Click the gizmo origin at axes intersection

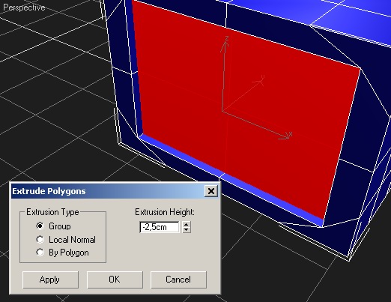coord(222,111)
